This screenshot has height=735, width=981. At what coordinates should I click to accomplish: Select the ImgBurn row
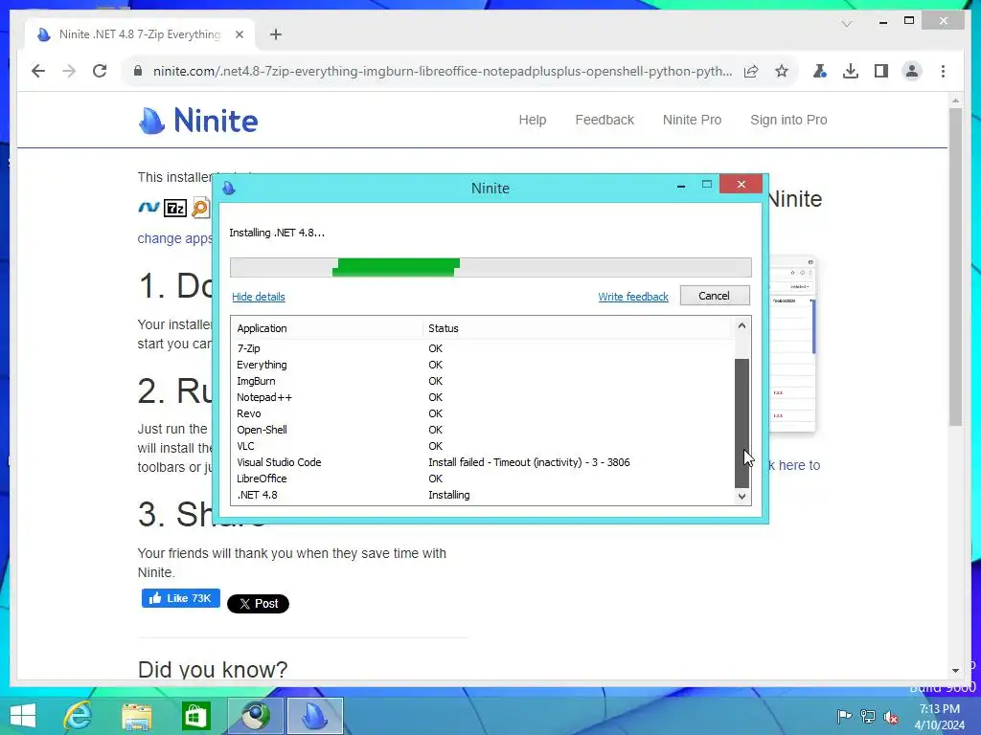tap(483, 381)
